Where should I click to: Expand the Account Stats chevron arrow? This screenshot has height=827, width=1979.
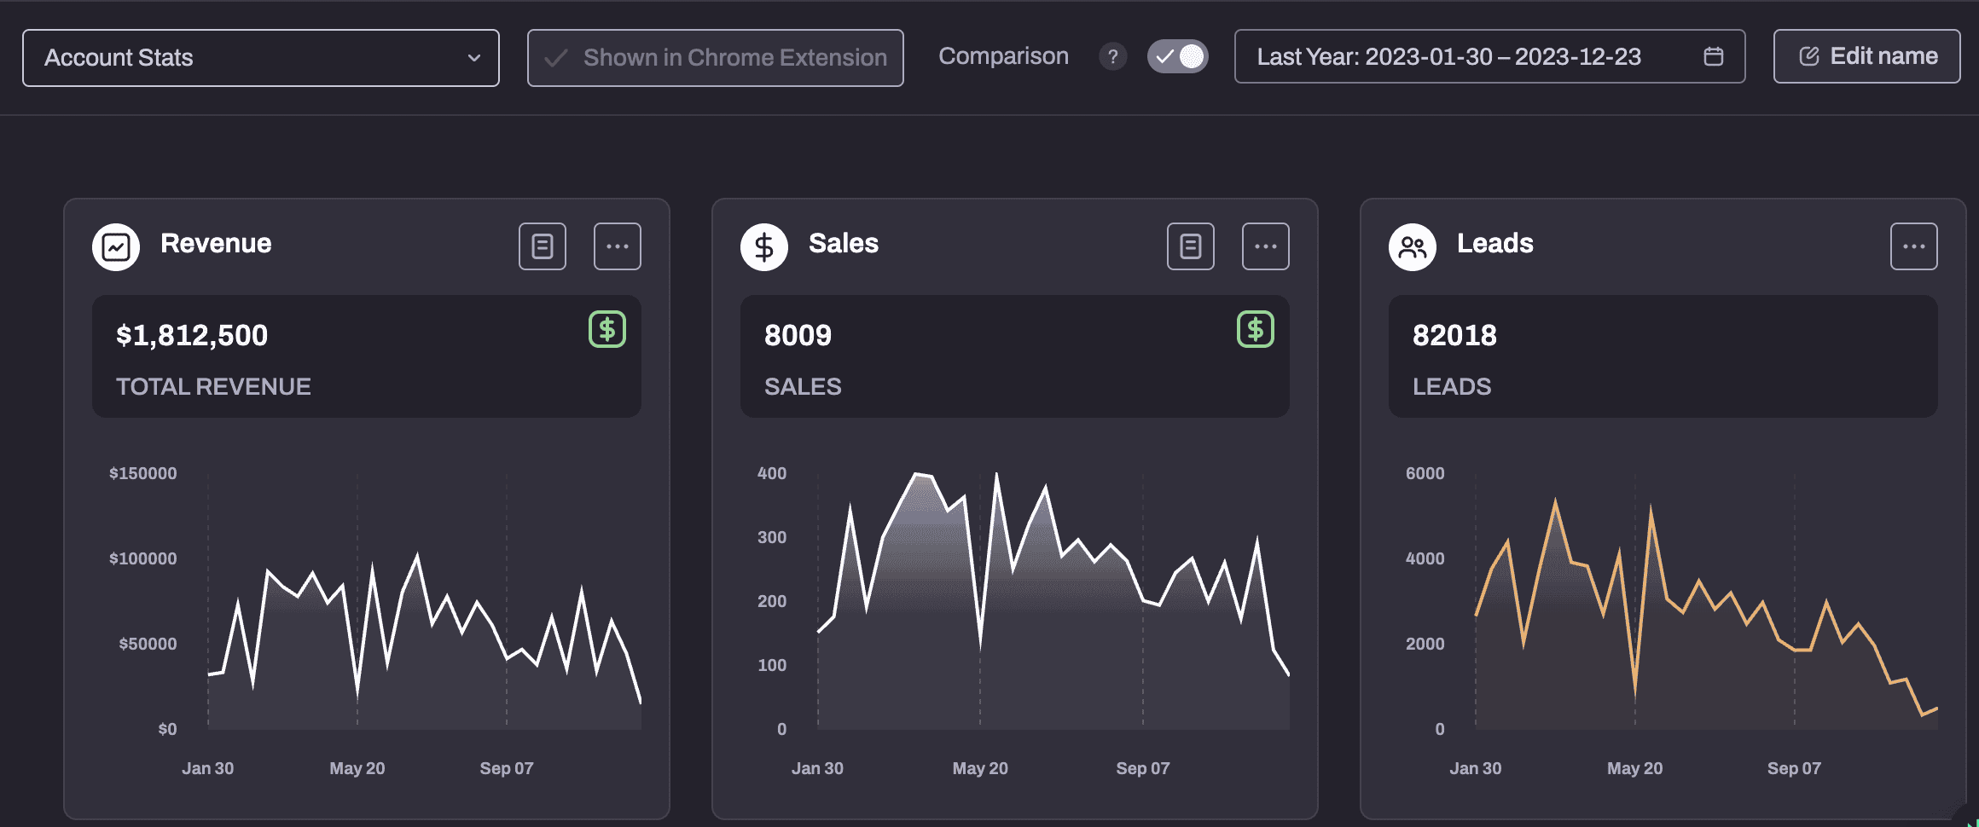[x=474, y=58]
